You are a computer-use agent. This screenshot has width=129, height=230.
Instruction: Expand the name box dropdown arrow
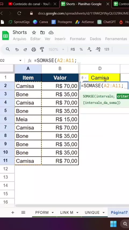[20, 60]
